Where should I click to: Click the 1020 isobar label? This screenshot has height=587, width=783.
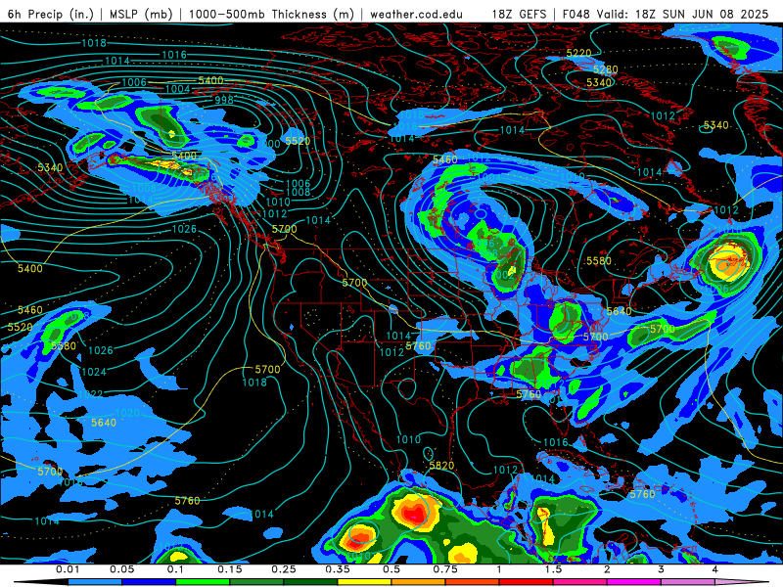127,413
